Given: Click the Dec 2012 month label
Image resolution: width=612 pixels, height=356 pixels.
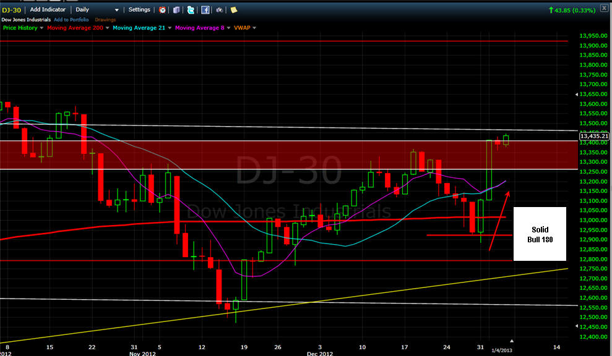Looking at the screenshot, I should 320,354.
